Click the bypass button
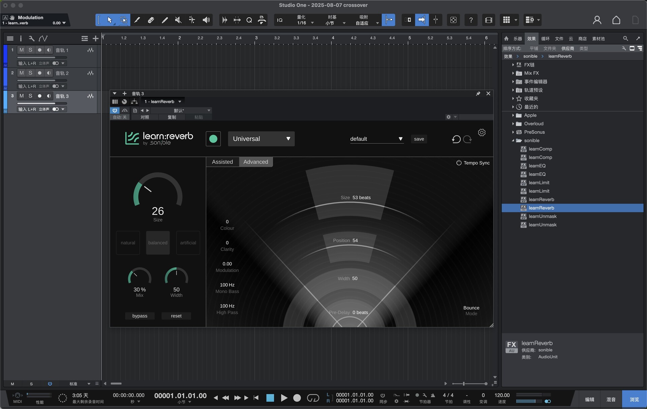 click(x=140, y=316)
